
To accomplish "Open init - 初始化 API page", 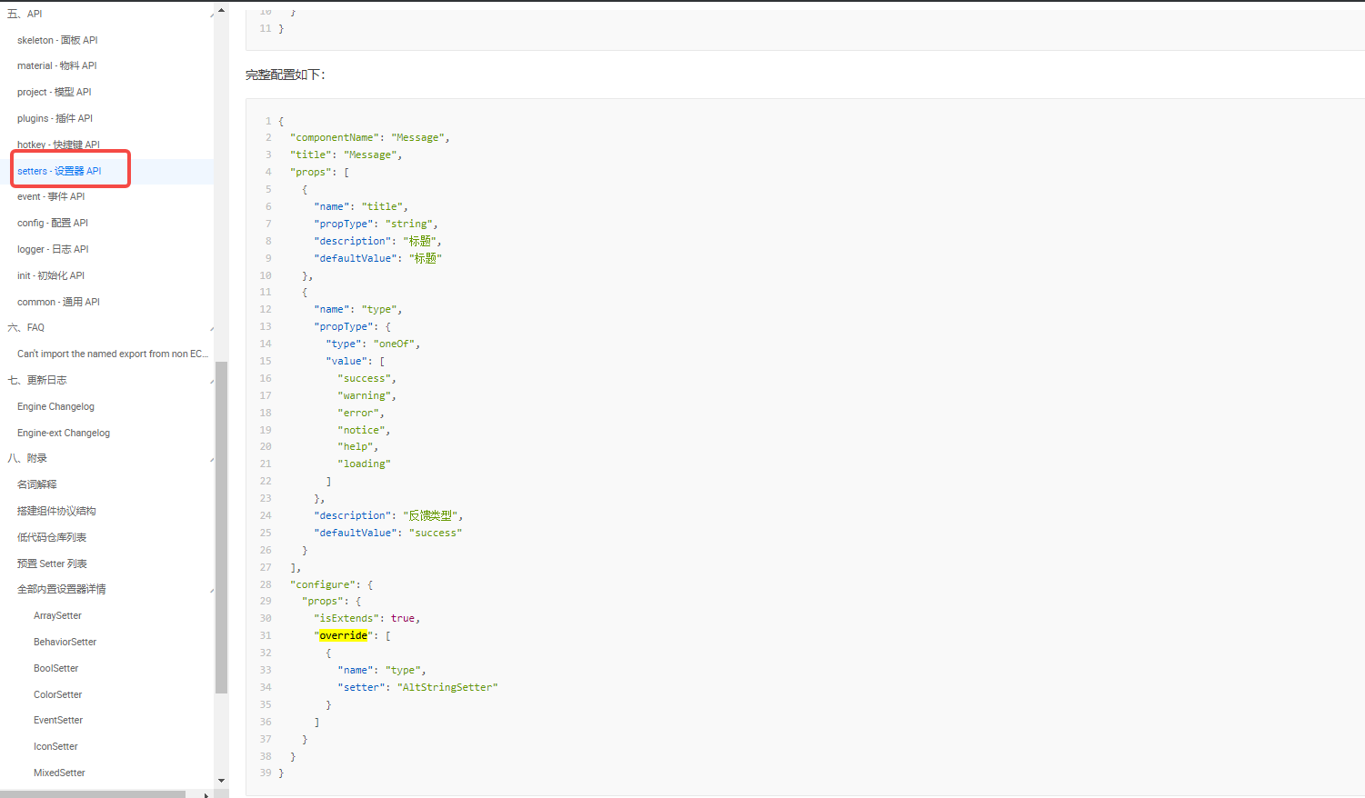I will tap(51, 275).
